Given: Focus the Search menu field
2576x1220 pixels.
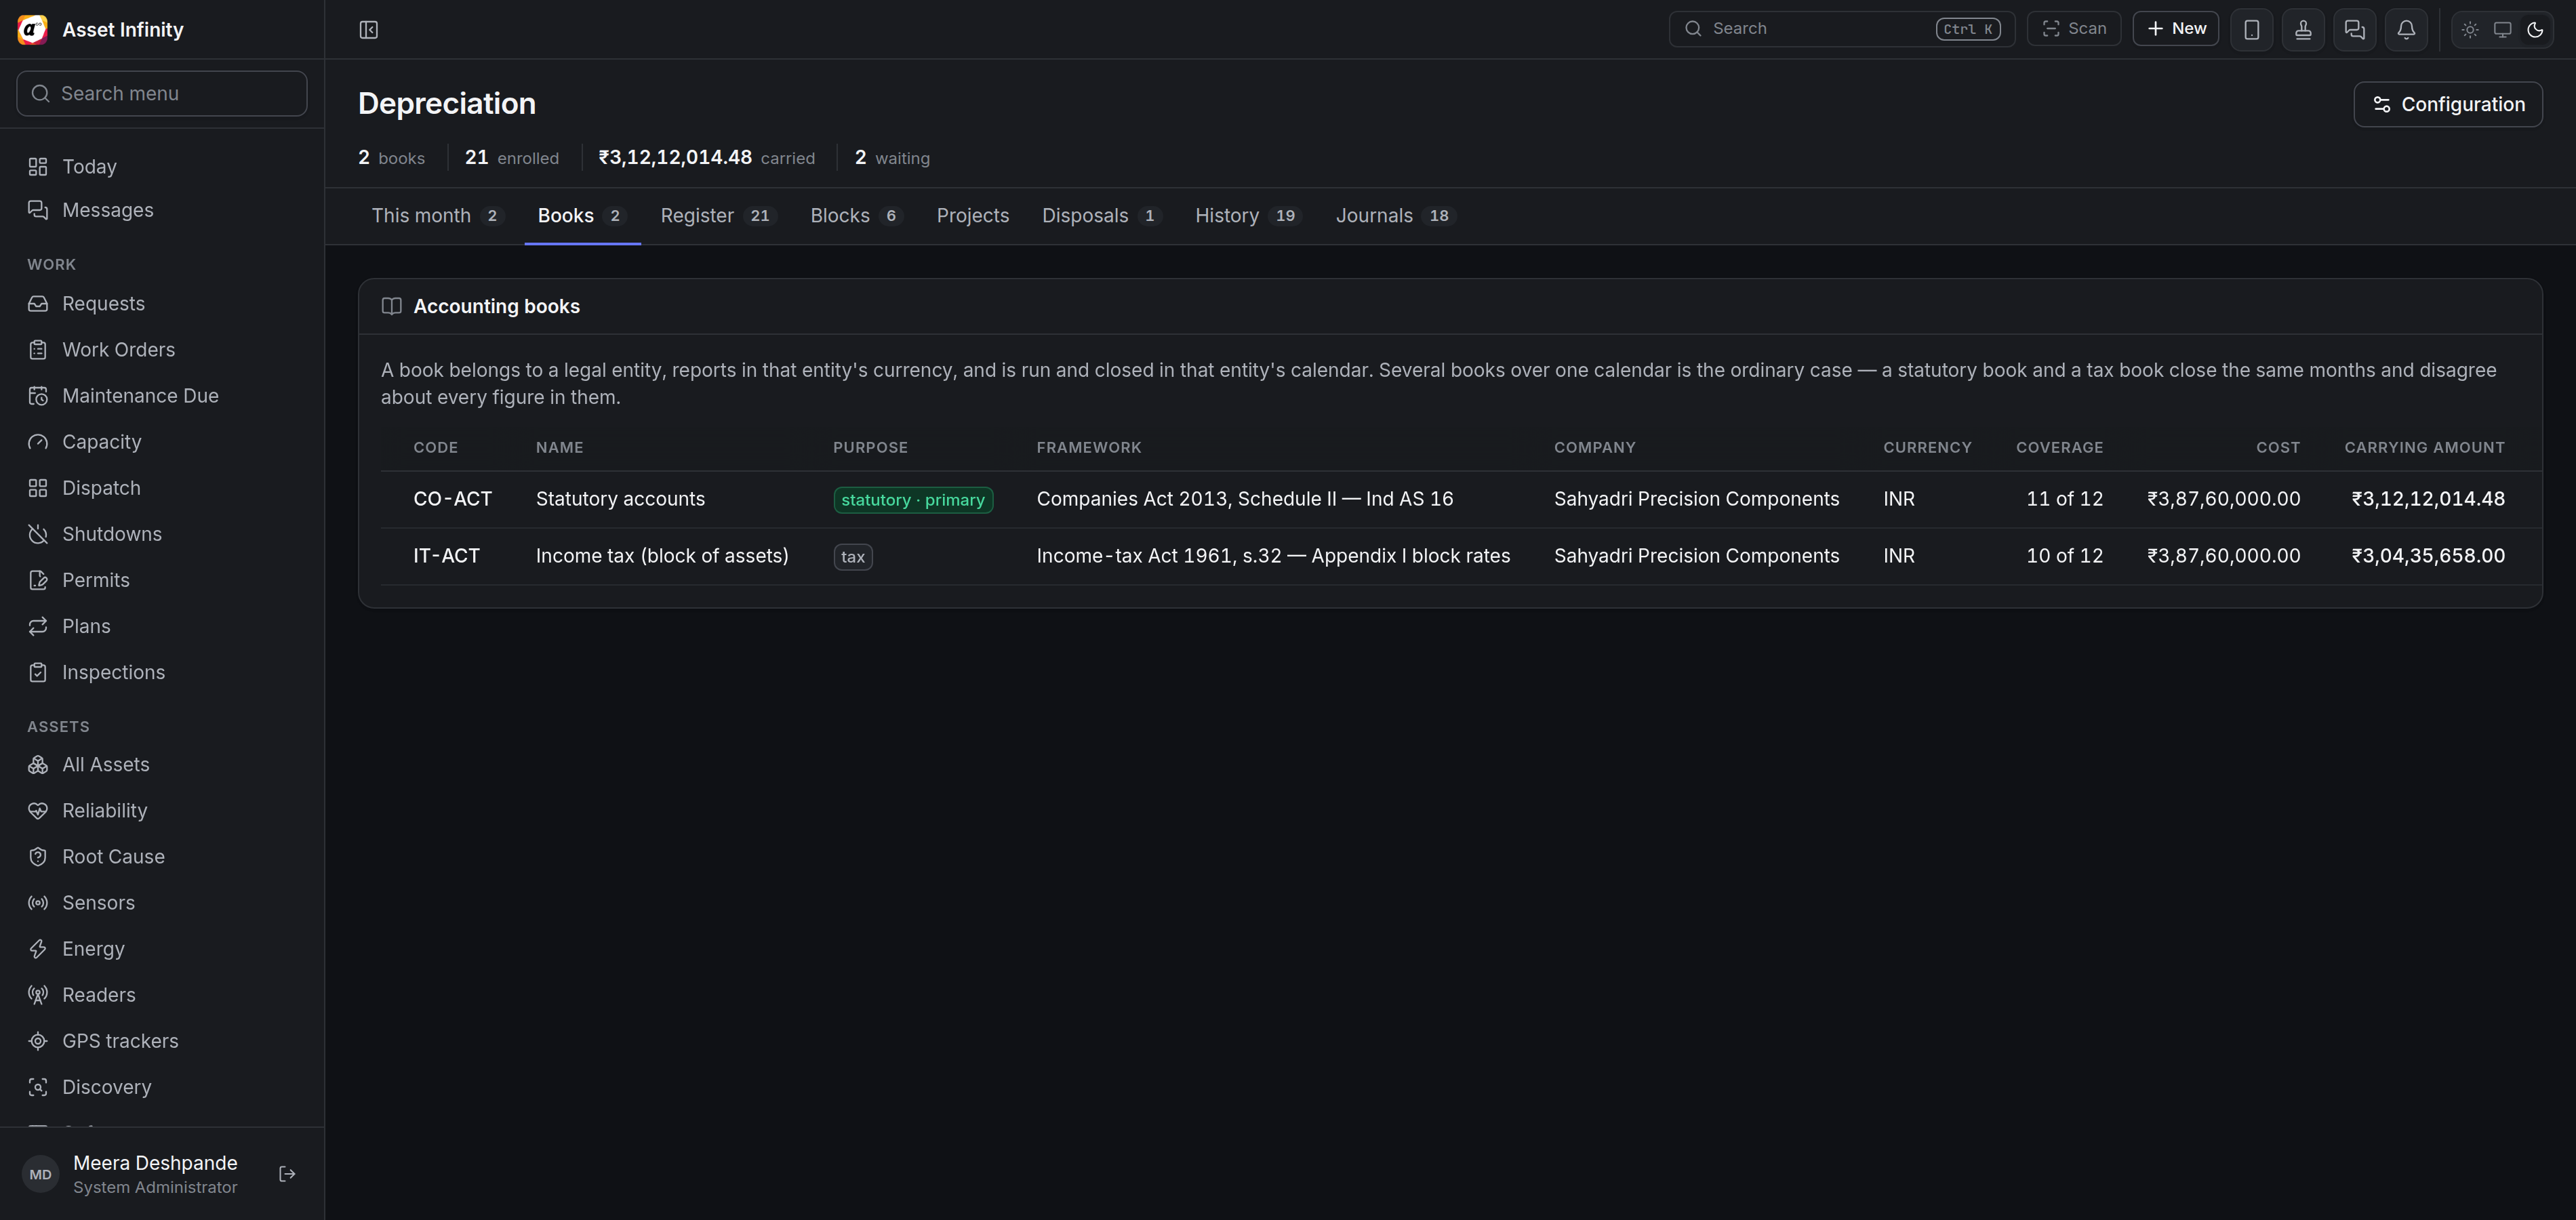Looking at the screenshot, I should click(x=162, y=93).
